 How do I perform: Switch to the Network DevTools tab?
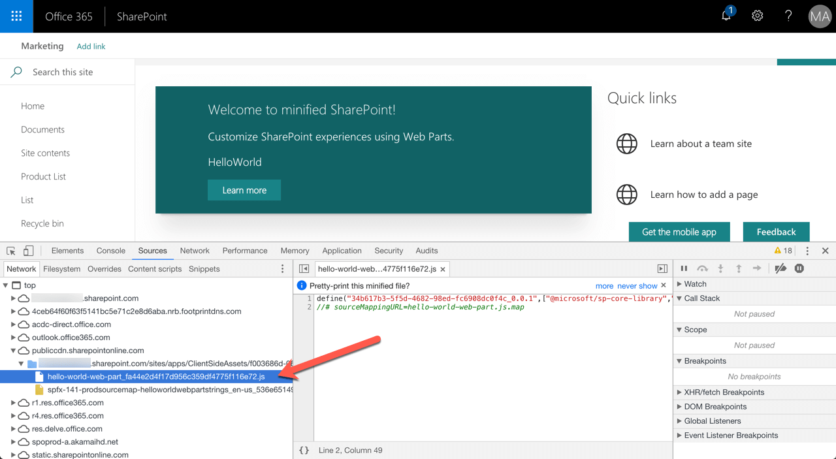(x=195, y=251)
